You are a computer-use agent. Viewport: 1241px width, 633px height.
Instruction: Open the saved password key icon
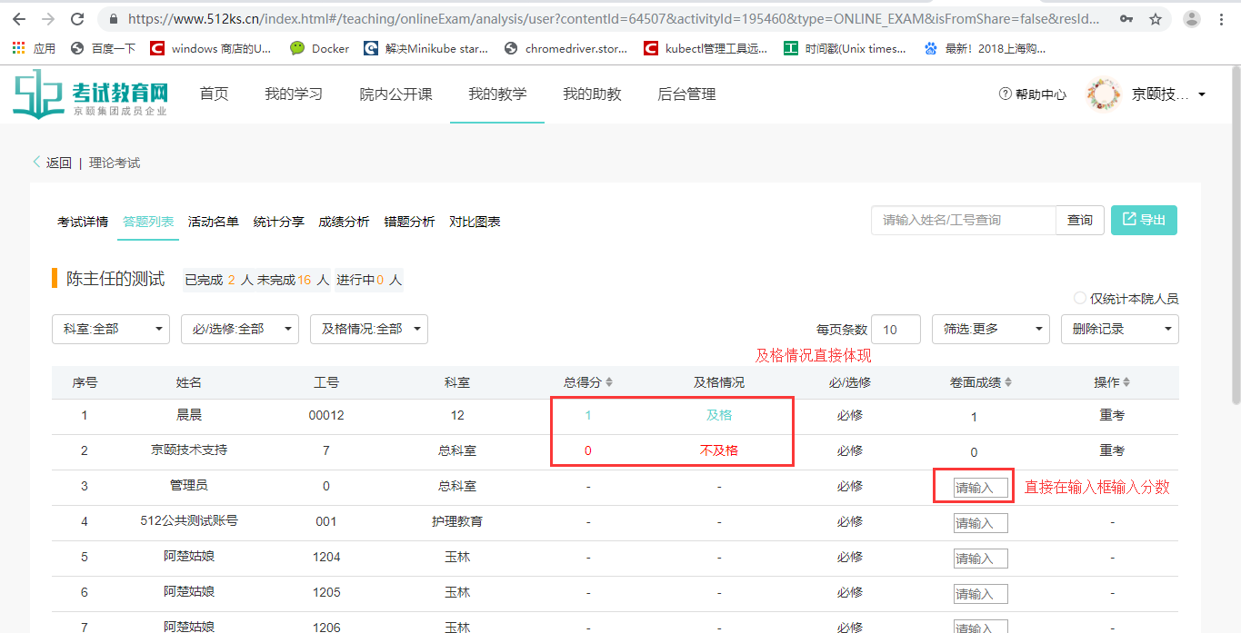coord(1126,19)
